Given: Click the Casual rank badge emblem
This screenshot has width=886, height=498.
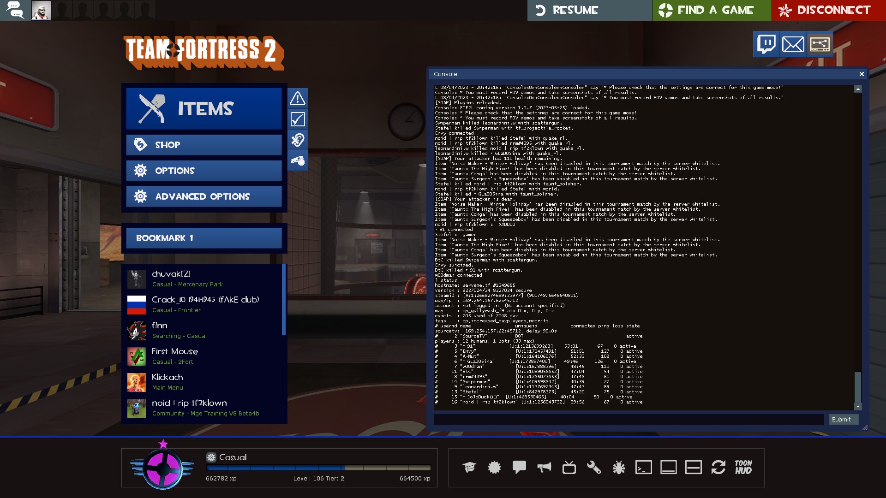Looking at the screenshot, I should click(162, 467).
